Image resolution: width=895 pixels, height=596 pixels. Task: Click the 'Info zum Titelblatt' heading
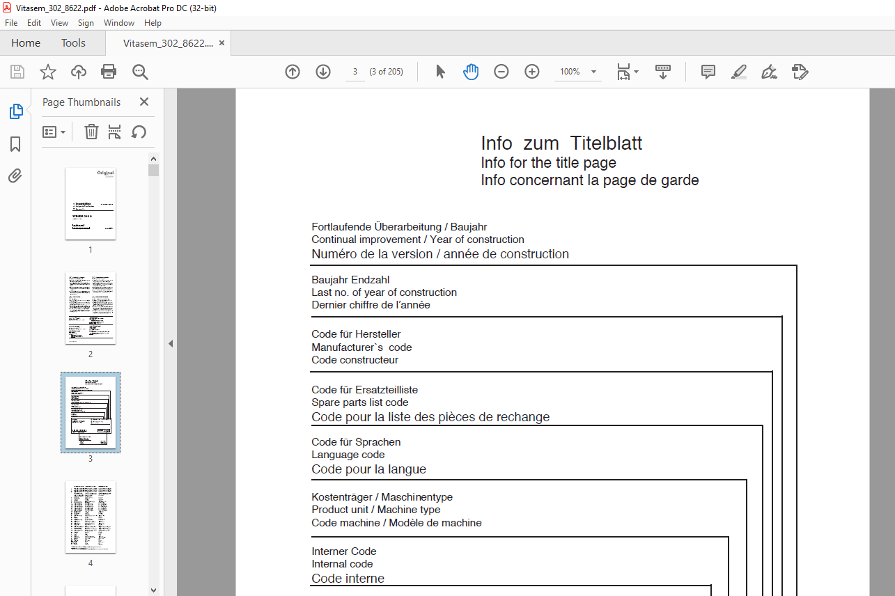tap(561, 143)
